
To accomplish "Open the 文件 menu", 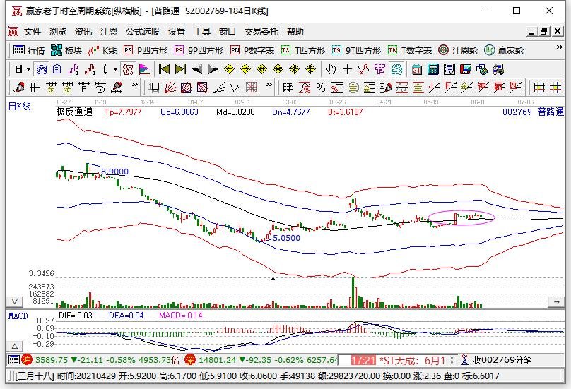I will tap(33, 32).
